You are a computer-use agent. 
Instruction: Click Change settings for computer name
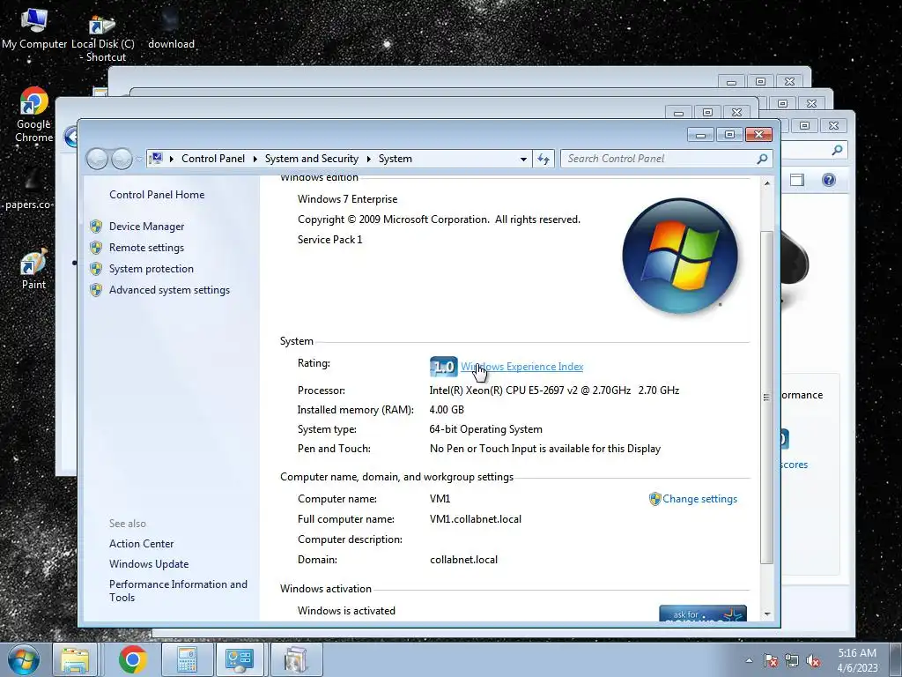pos(699,499)
